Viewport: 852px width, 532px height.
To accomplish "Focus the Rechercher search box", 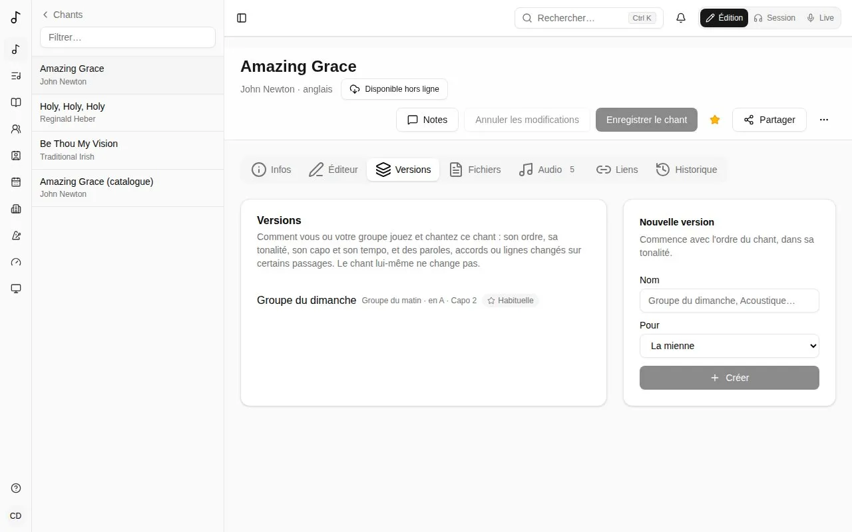I will pyautogui.click(x=589, y=18).
